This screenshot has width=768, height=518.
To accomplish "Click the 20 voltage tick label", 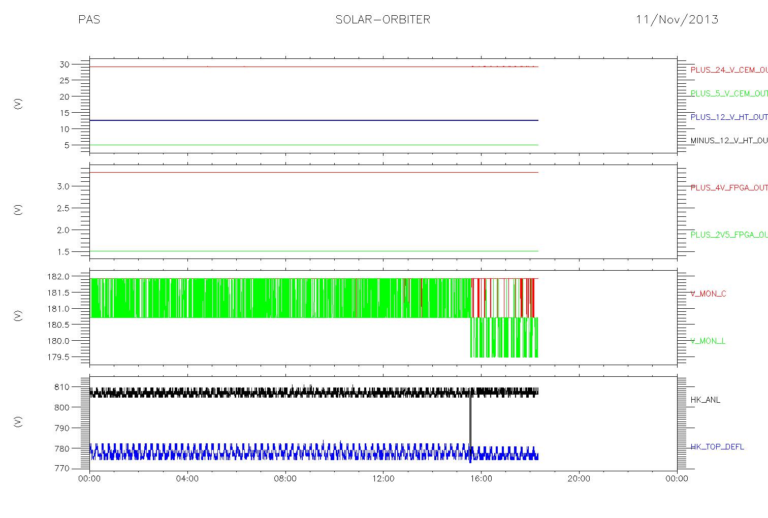I will tap(65, 96).
